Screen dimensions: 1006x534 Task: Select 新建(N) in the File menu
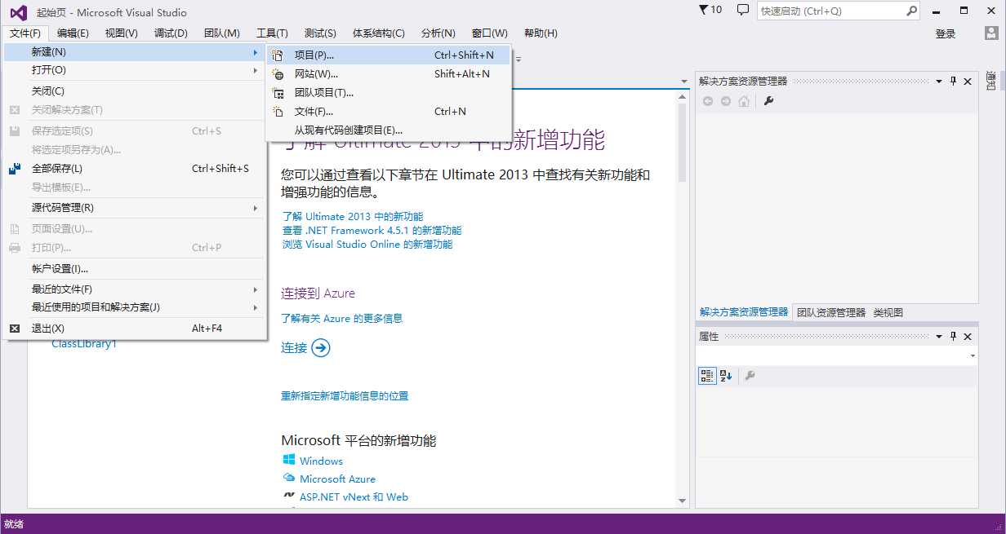coord(135,52)
